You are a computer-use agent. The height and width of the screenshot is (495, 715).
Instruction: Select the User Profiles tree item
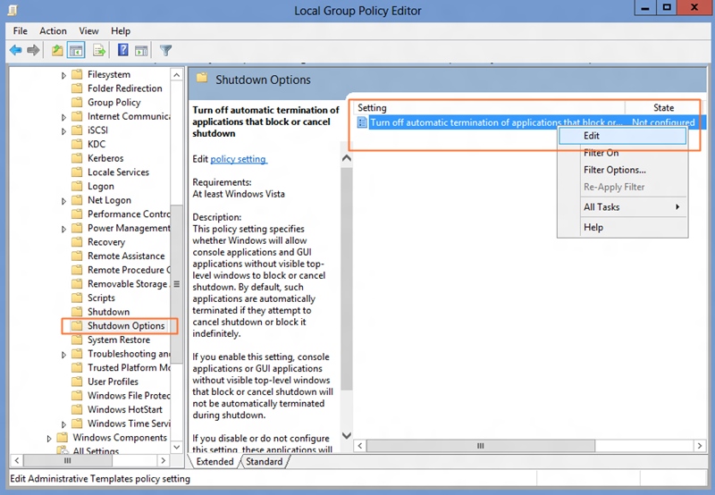pyautogui.click(x=113, y=382)
